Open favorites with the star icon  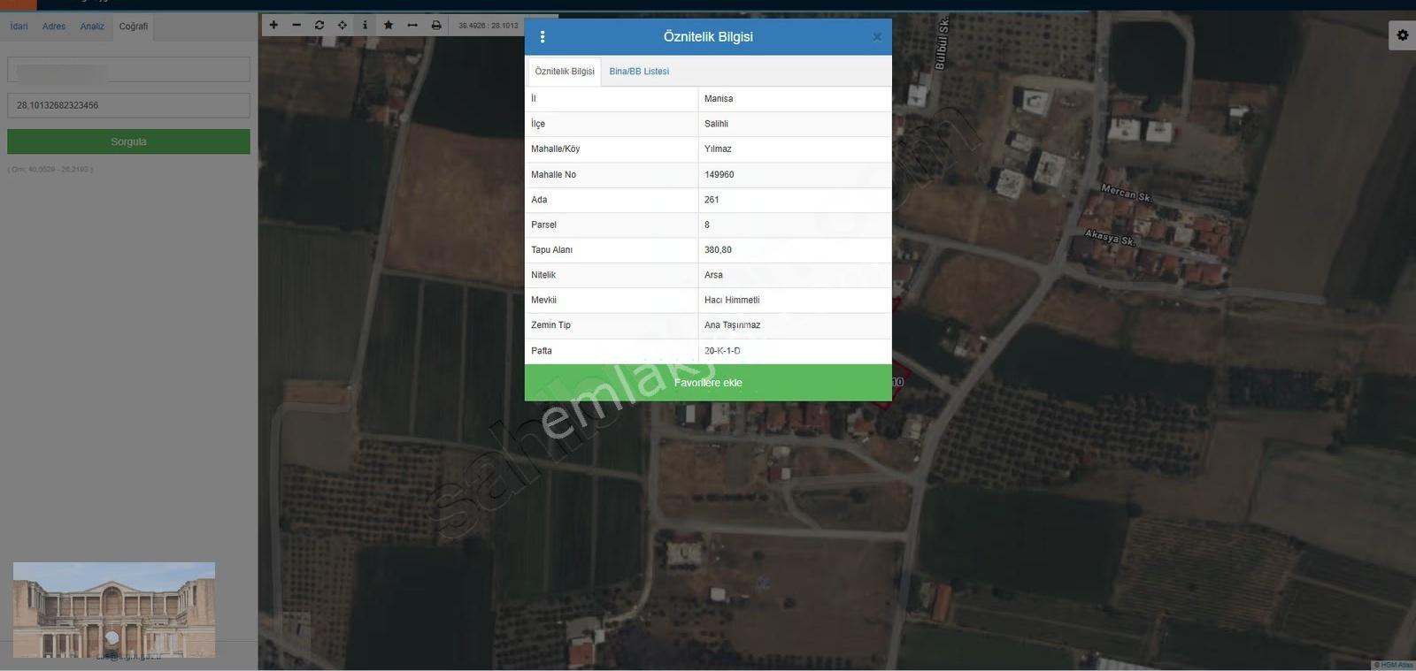click(x=389, y=25)
